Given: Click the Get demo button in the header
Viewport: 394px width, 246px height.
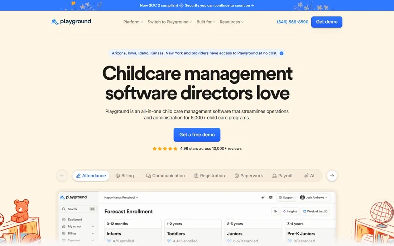Looking at the screenshot, I should [x=327, y=22].
